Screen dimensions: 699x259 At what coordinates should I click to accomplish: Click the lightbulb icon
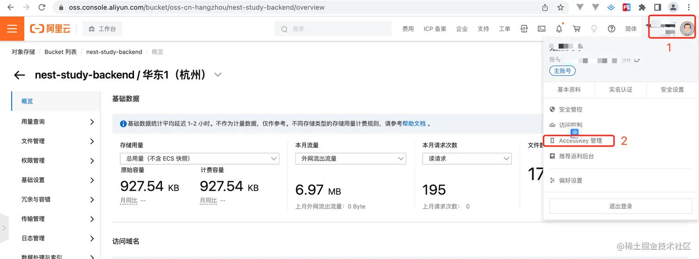coord(594,29)
